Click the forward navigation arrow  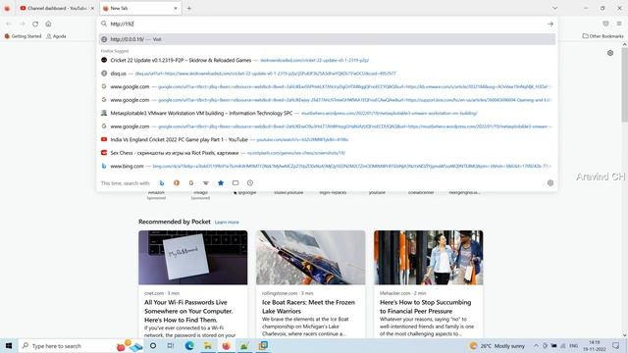click(22, 24)
